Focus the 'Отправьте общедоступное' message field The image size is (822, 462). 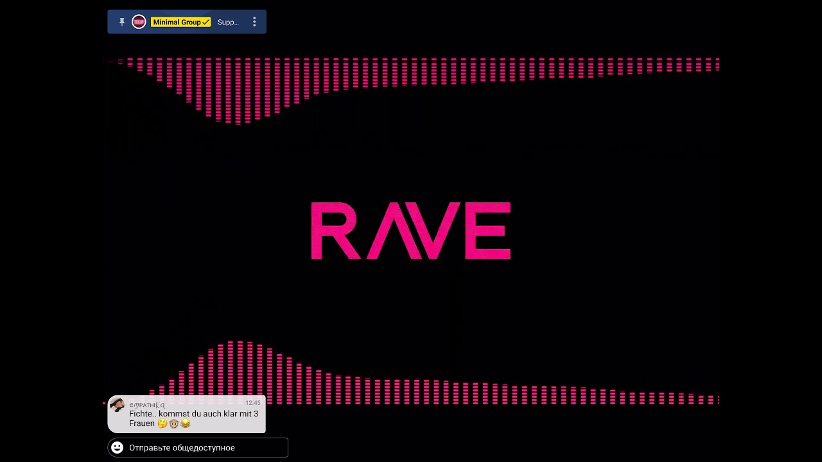198,447
